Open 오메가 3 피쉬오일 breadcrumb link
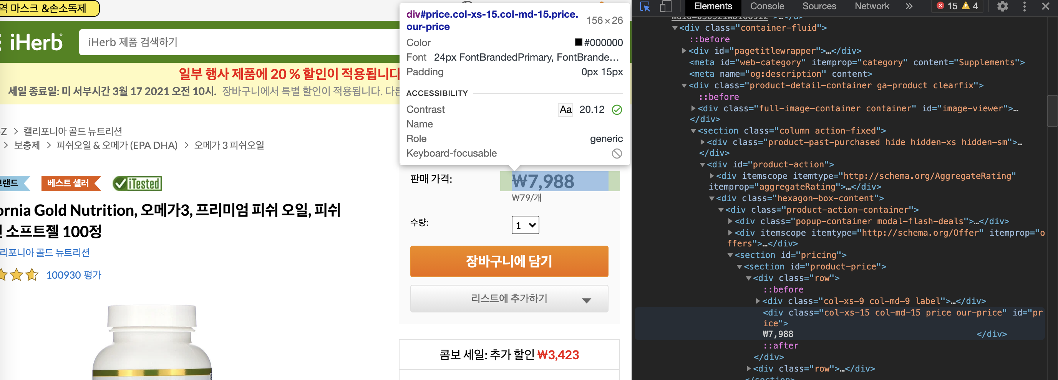 [229, 145]
